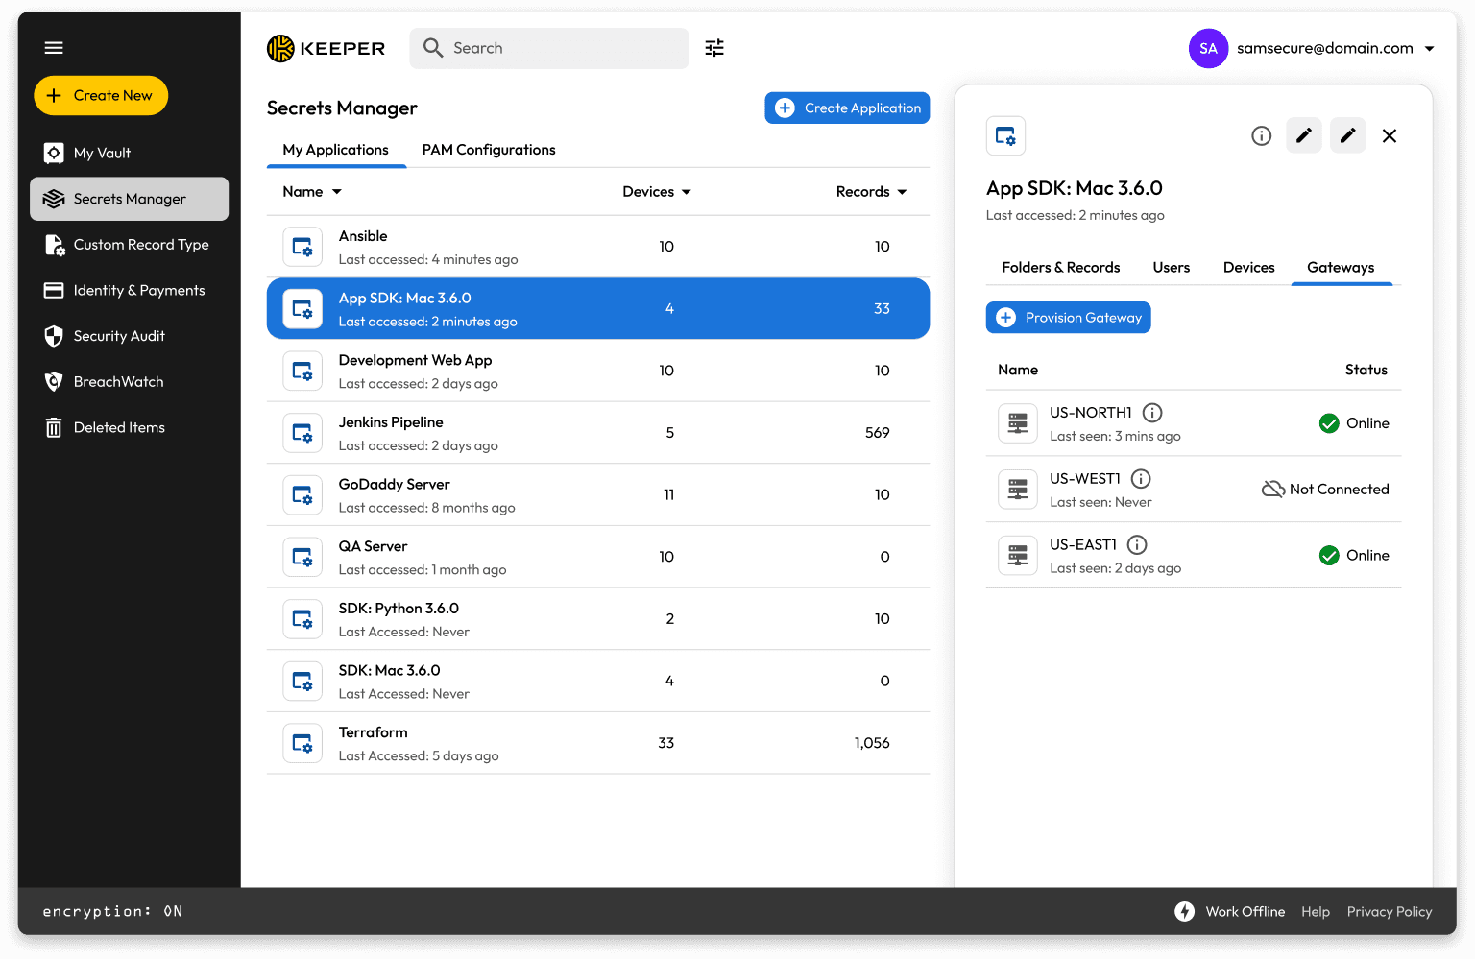The width and height of the screenshot is (1475, 959).
Task: Show info for US-WEST1 gateway
Action: 1141,479
